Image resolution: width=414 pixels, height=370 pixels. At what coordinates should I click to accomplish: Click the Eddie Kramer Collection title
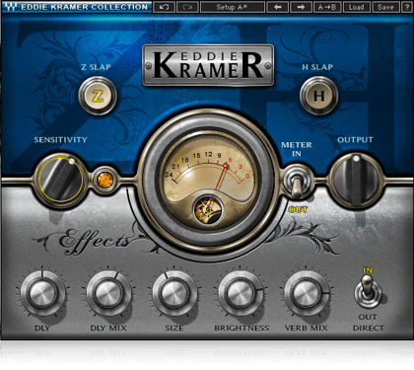(x=84, y=7)
